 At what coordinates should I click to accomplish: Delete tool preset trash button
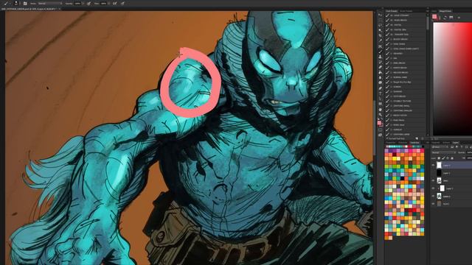pos(423,138)
